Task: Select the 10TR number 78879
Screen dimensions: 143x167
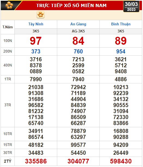Action: 78,131
